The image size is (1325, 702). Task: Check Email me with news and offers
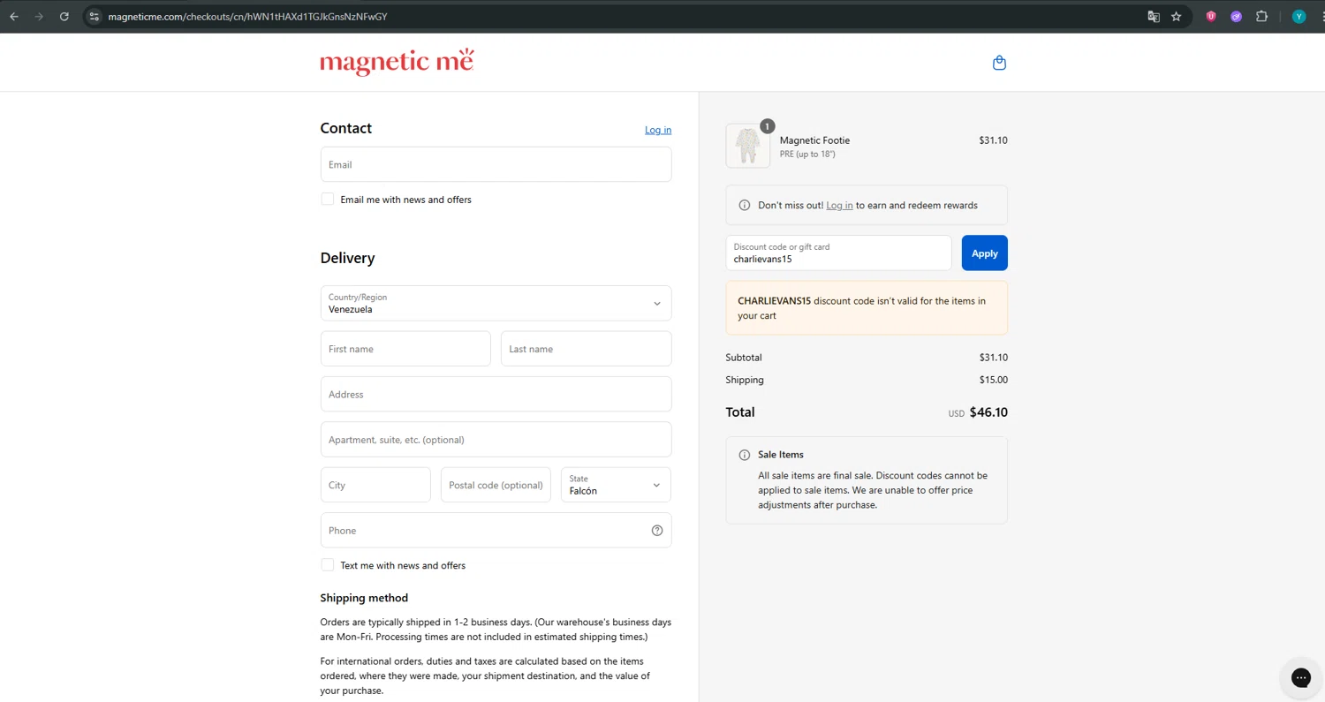point(328,200)
